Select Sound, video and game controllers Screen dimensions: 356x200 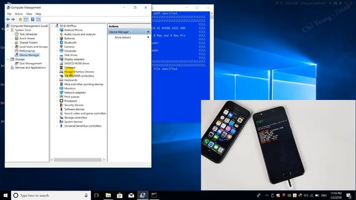tap(85, 113)
